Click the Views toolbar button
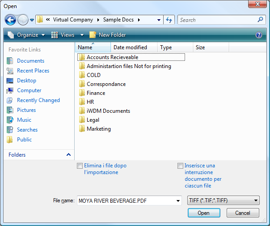 [63, 35]
